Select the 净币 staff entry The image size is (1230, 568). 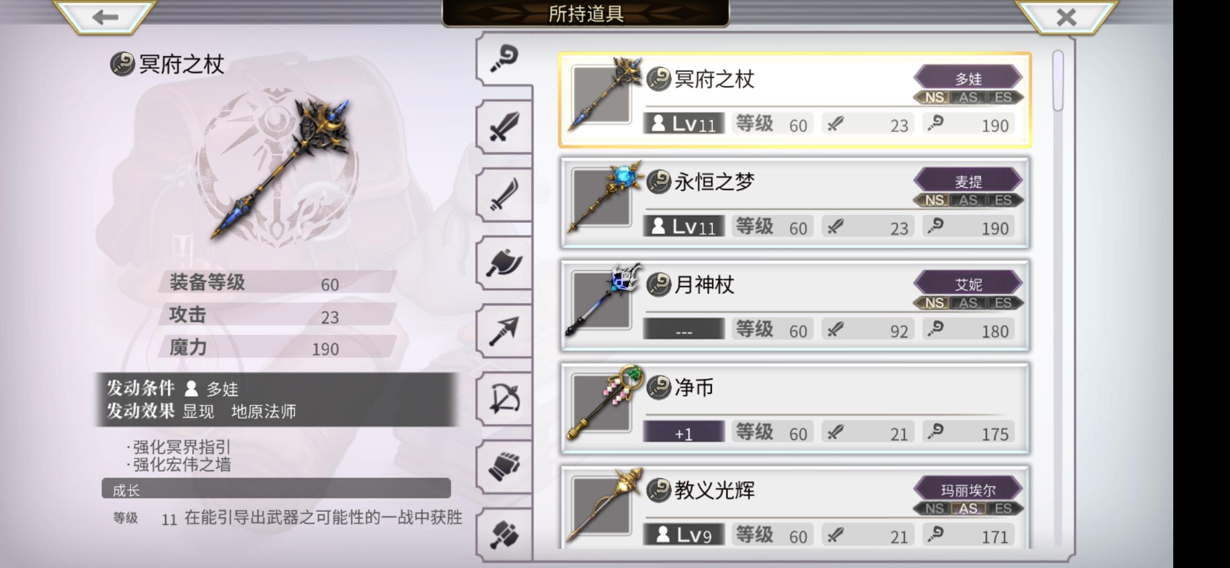(x=794, y=409)
